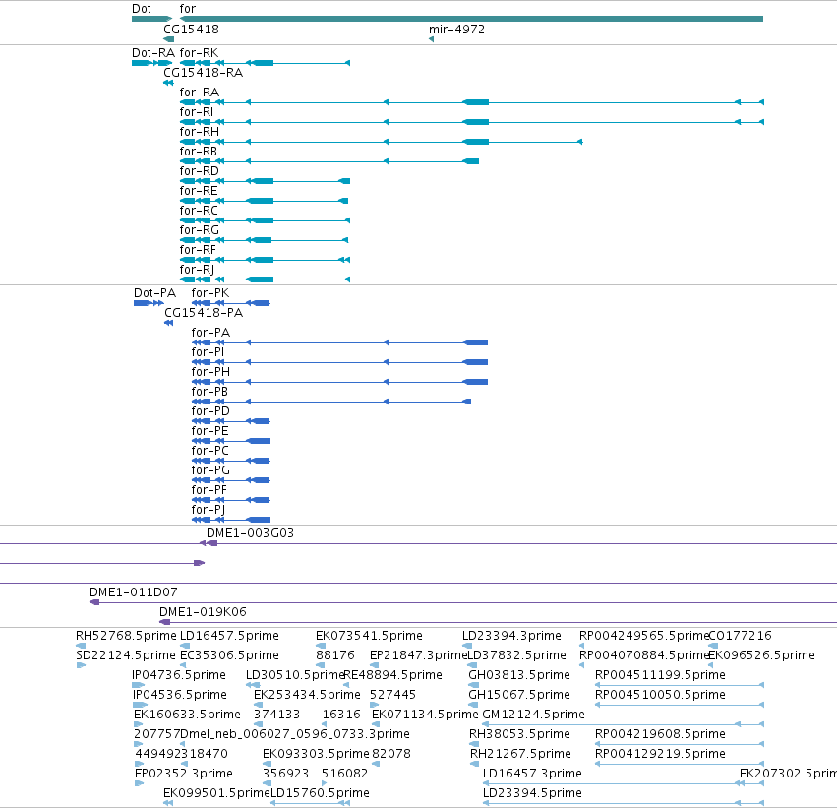Image resolution: width=837 pixels, height=808 pixels.
Task: Select the SD22124.5prime EST label
Action: pyautogui.click(x=126, y=655)
